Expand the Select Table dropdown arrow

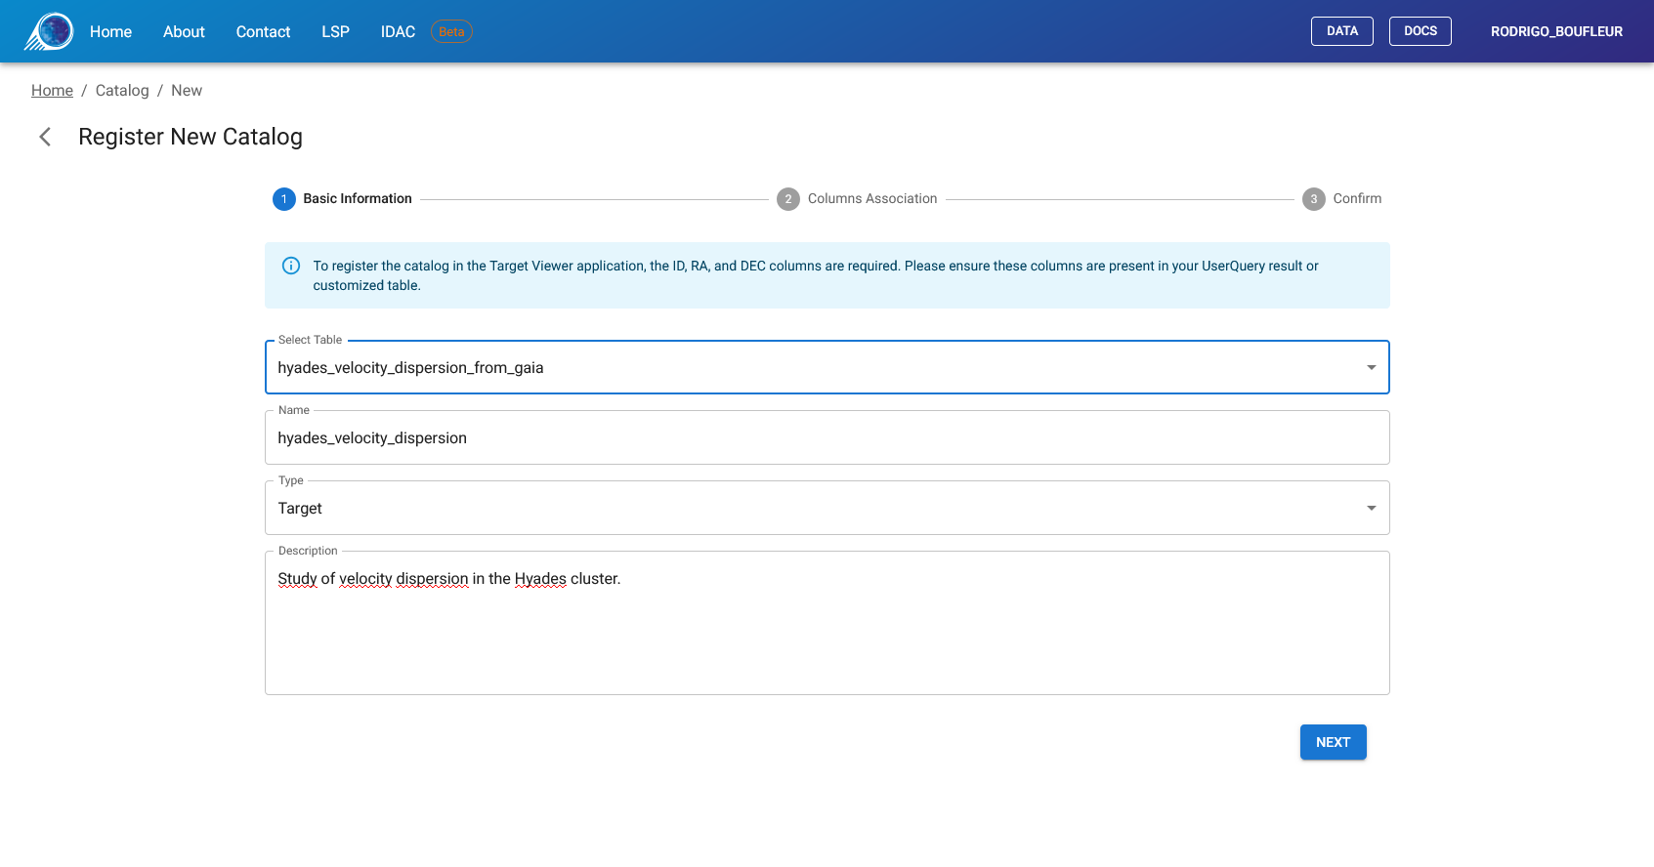1371,368
